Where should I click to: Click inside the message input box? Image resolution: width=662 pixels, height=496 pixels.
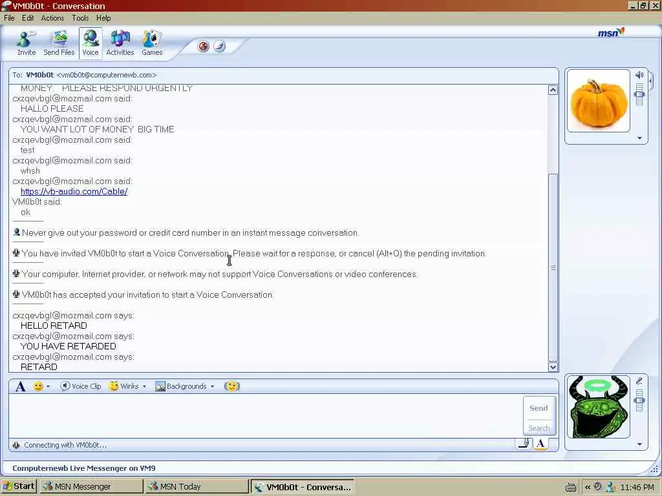point(266,416)
